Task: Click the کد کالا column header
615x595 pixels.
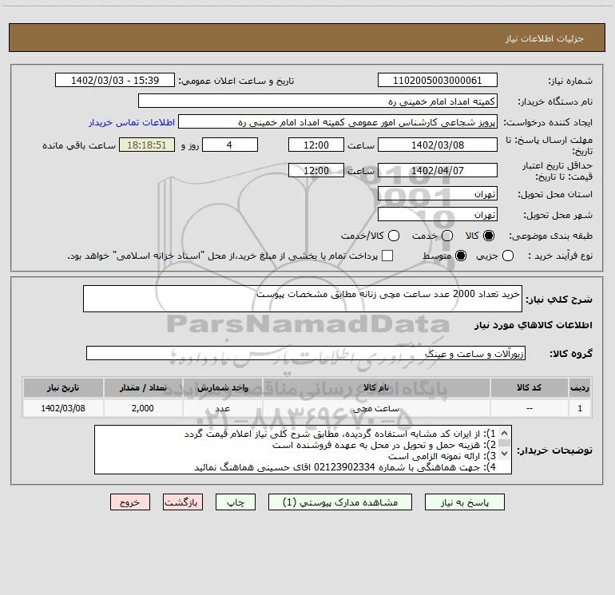Action: tap(529, 387)
